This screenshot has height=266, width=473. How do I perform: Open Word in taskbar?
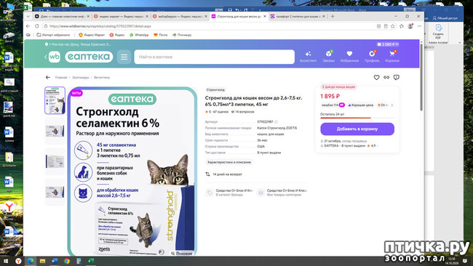coord(55,261)
